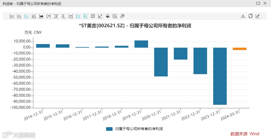Image resolution: width=271 pixels, height=140 pixels.
Task: Click the 2017-12-31 axis label
Action: click(92, 115)
